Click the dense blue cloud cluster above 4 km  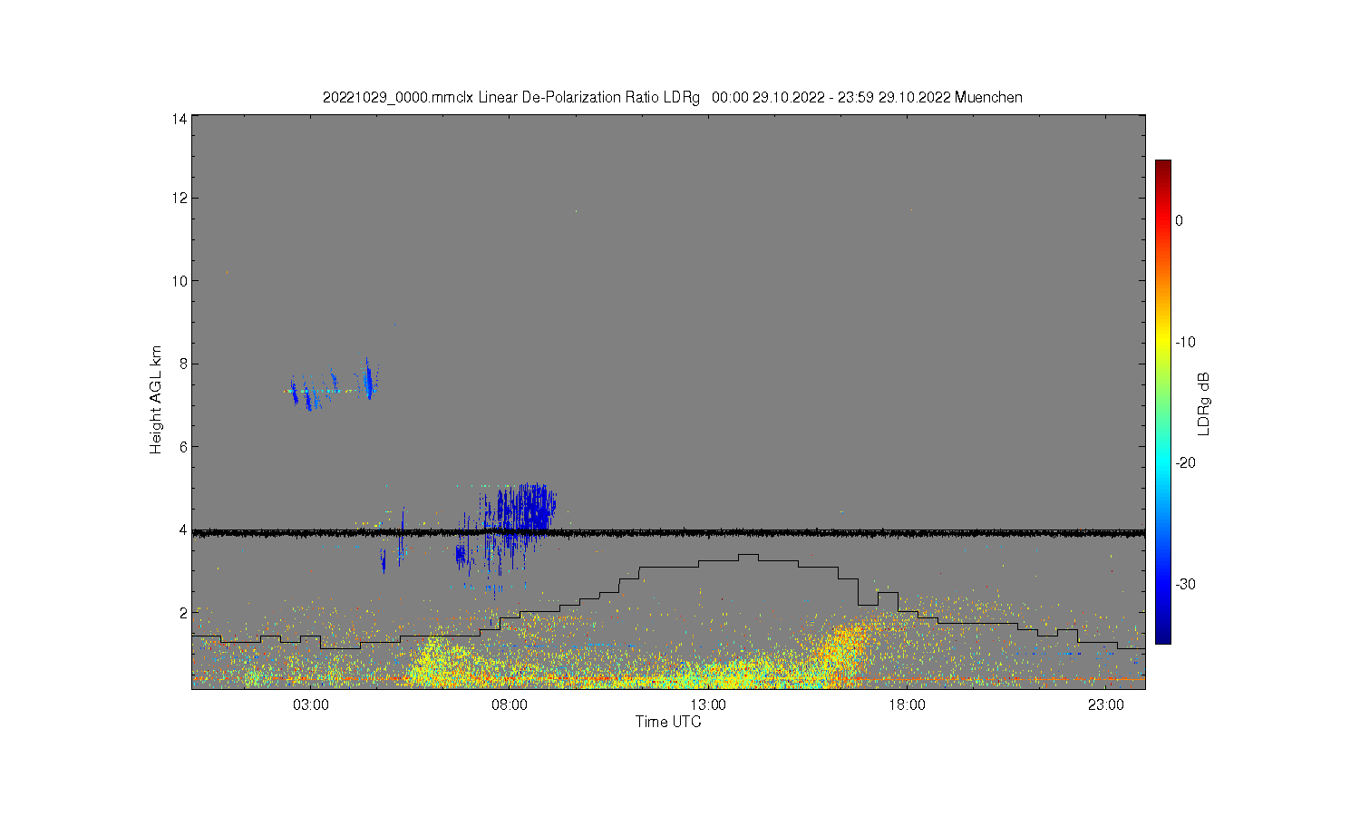click(526, 510)
